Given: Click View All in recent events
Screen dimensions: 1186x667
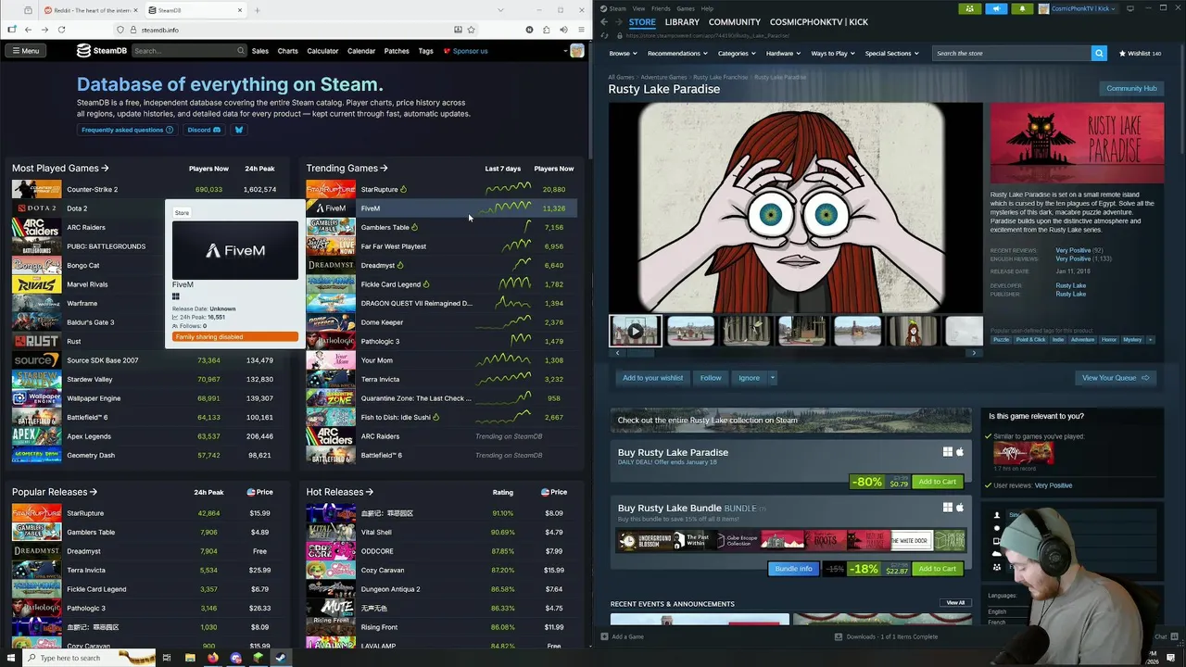Looking at the screenshot, I should (955, 603).
